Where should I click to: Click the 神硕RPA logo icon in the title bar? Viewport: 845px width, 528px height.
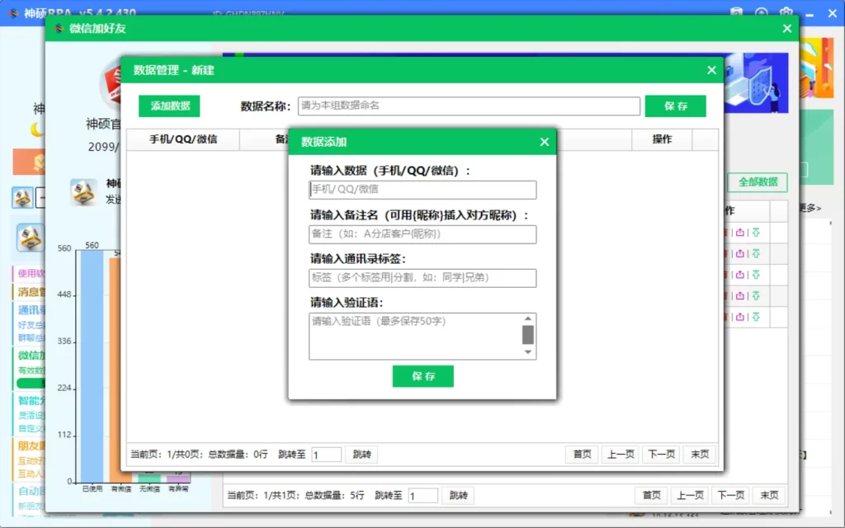tap(13, 13)
